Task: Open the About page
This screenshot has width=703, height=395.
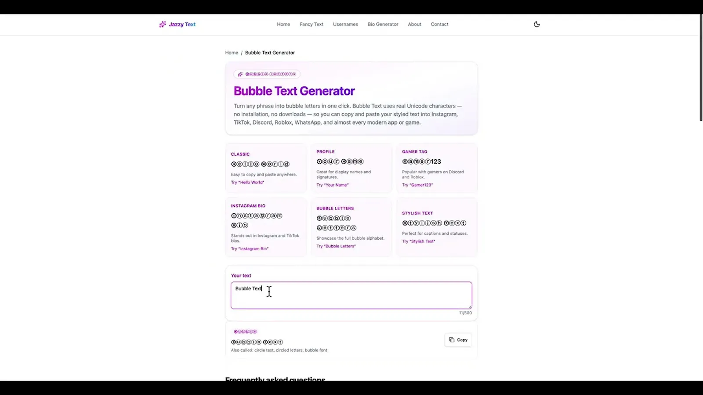Action: (414, 24)
